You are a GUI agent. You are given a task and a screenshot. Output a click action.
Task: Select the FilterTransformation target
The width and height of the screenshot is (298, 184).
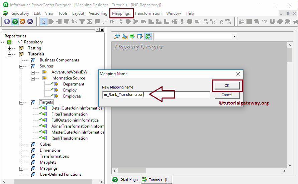[69, 114]
